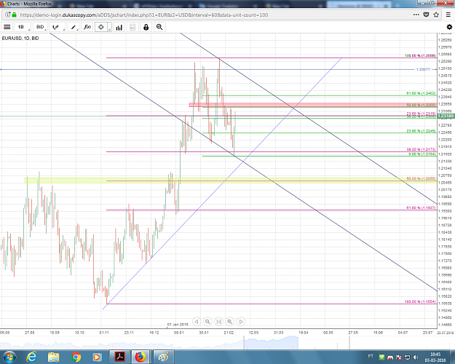The height and width of the screenshot is (364, 455).
Task: Select the magenta 61.80 % (1.1937) label
Action: click(x=421, y=207)
